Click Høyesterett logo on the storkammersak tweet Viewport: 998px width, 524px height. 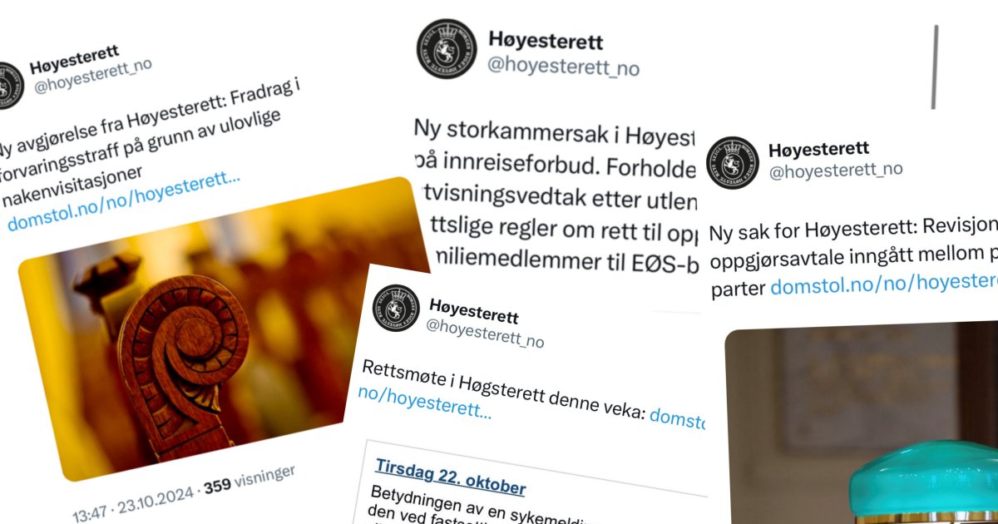pyautogui.click(x=447, y=49)
